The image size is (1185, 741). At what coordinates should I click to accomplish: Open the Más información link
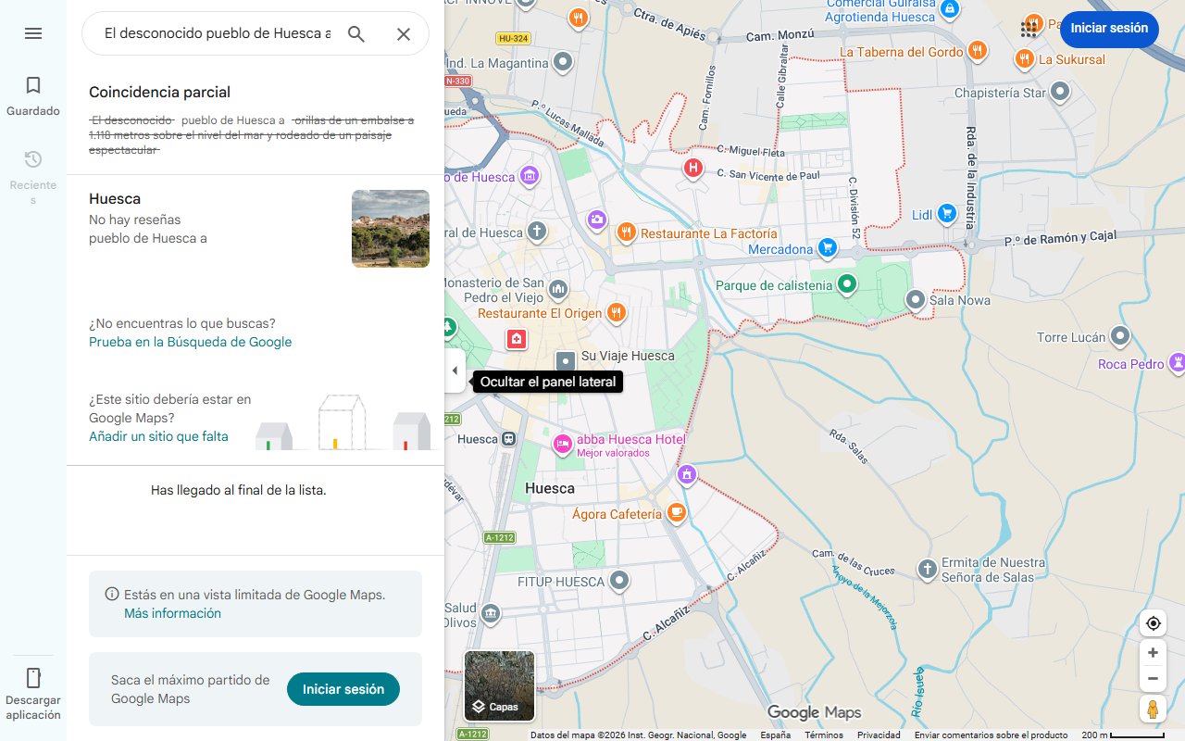click(x=172, y=613)
